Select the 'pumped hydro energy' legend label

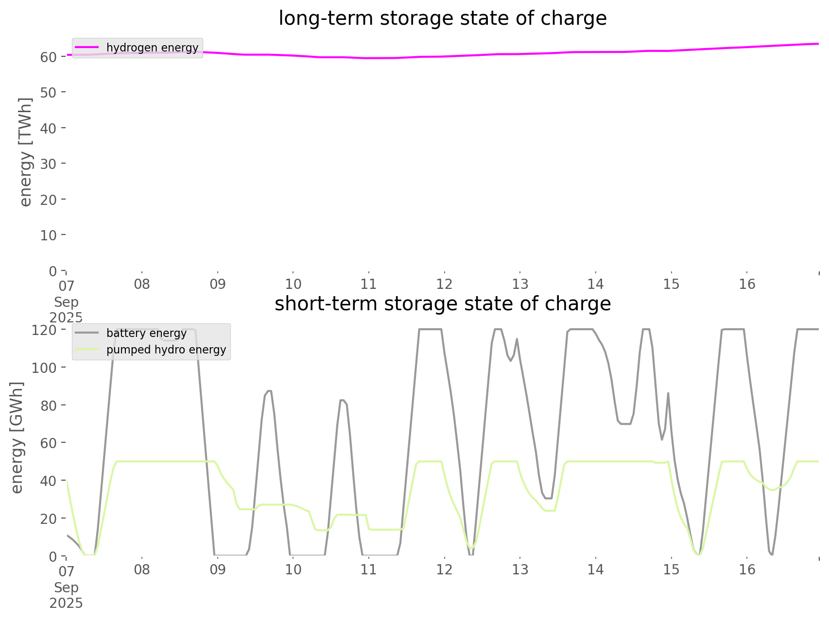[x=166, y=350]
